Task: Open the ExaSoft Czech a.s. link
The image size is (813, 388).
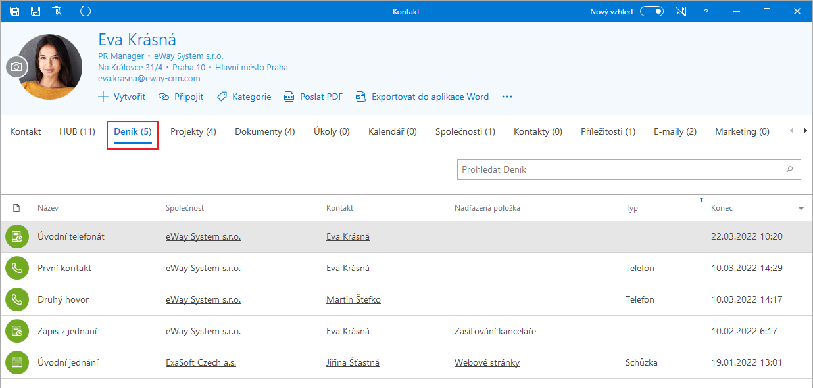Action: point(201,362)
